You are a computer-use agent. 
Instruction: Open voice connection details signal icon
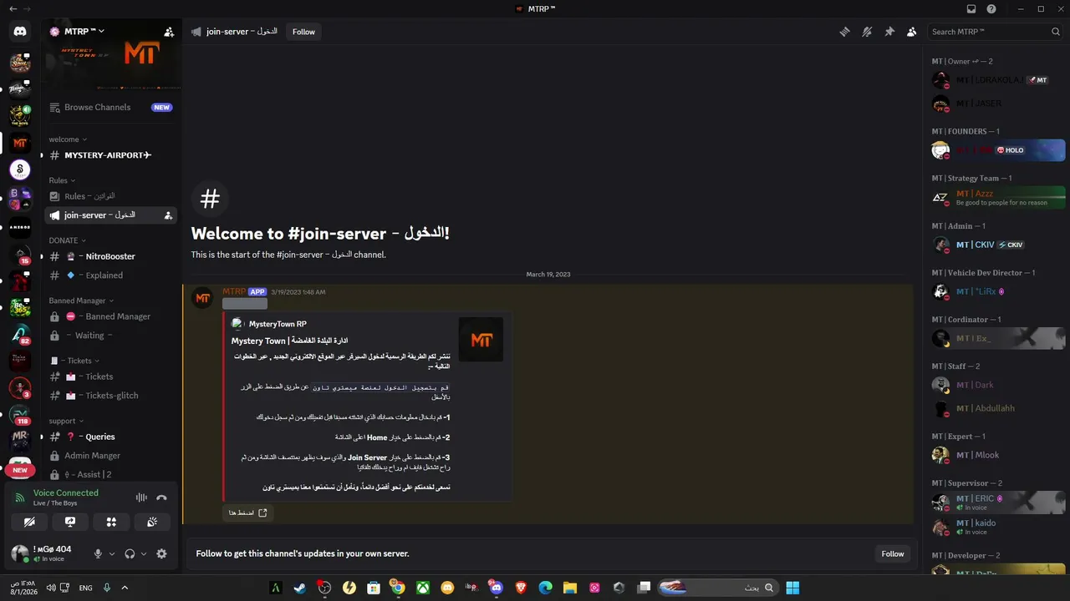[x=19, y=497]
